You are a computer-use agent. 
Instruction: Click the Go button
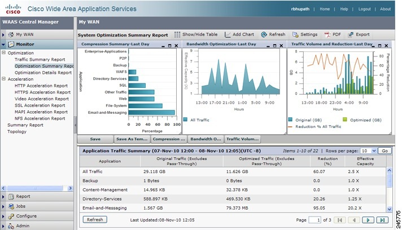[x=384, y=151]
